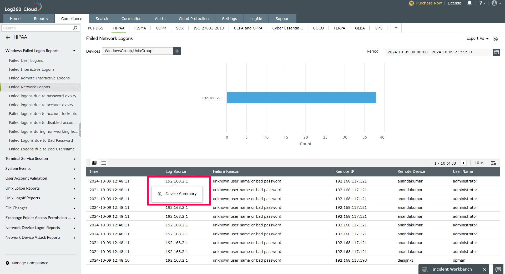Open Failed logons due to account lockouts
This screenshot has height=274, width=505.
point(43,114)
